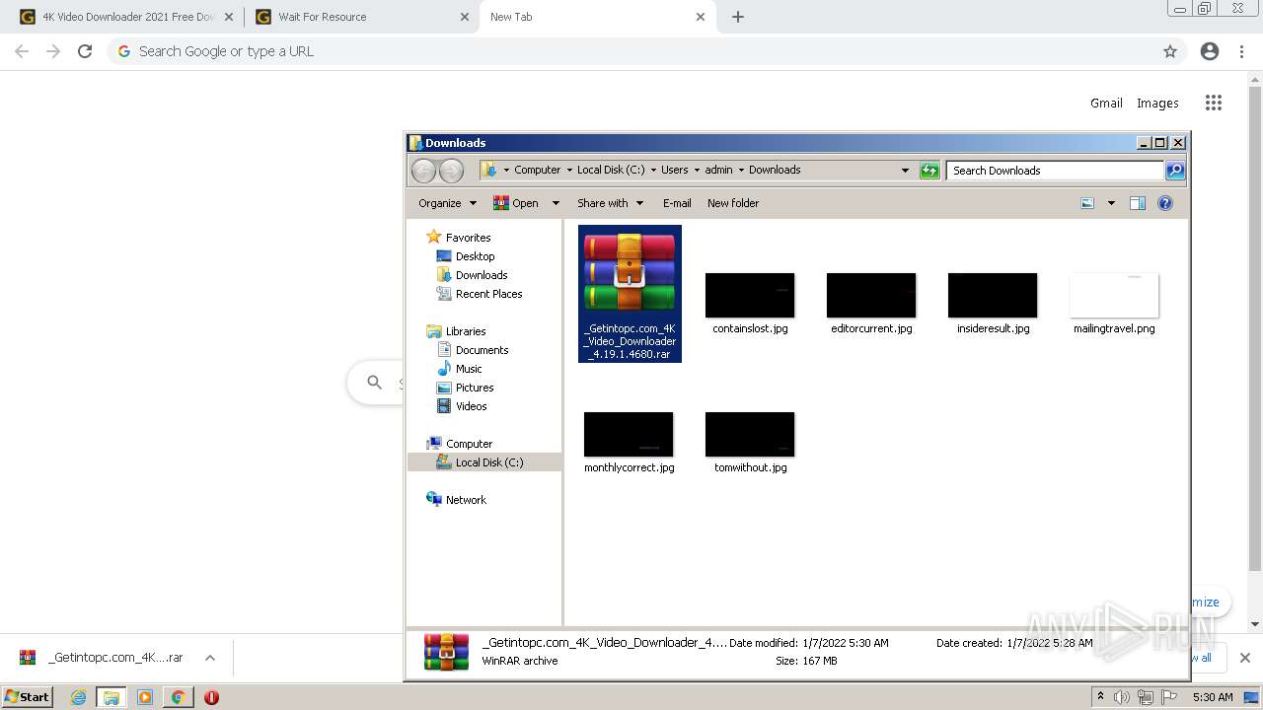Viewport: 1263px width, 710px height.
Task: Reload the page in Chrome
Action: click(x=85, y=51)
